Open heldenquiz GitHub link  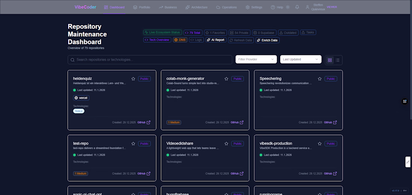[x=144, y=123]
